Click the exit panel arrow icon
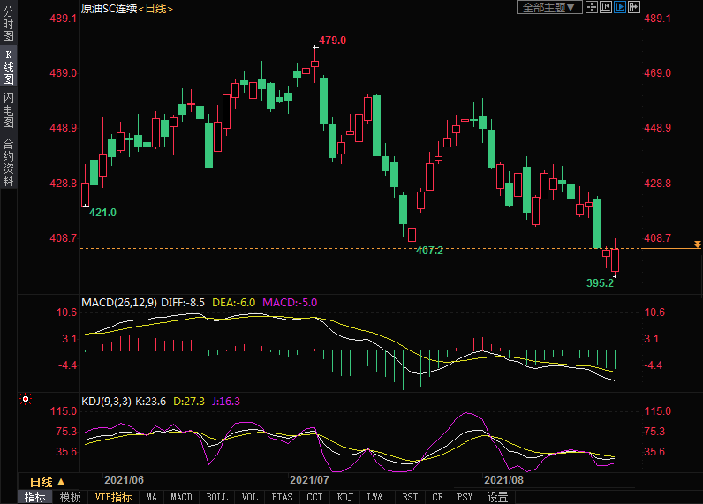This screenshot has width=703, height=504. tap(634, 8)
